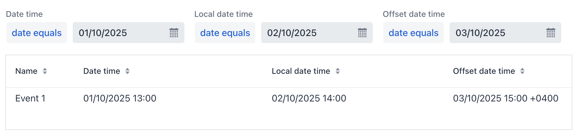
Task: Open "date equals" operator for Local date time filter
Action: tap(225, 33)
